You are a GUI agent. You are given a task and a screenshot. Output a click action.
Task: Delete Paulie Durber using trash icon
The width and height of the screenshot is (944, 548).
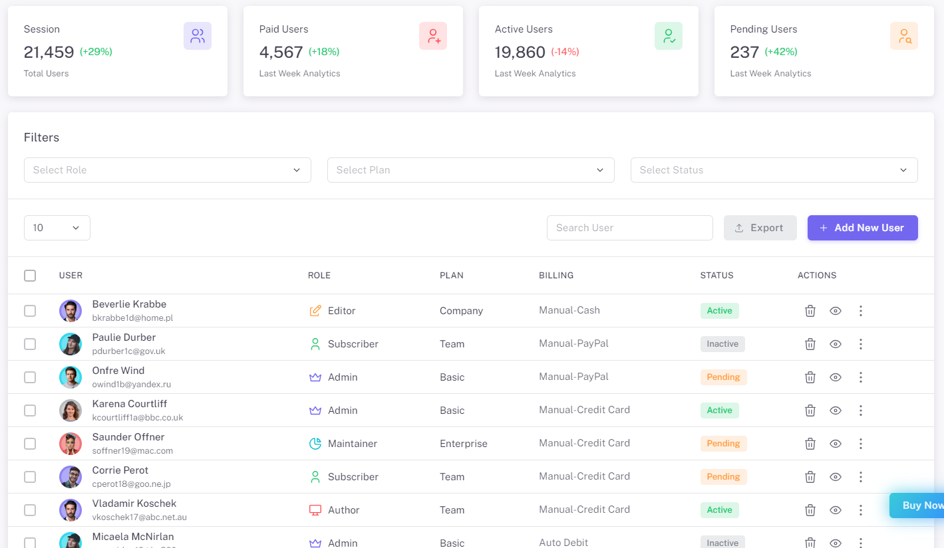pos(810,344)
